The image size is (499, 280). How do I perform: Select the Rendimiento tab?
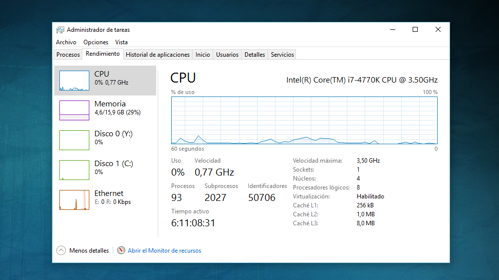[x=103, y=54]
